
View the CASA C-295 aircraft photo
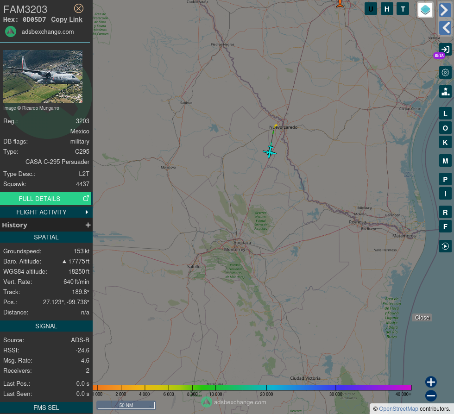[x=43, y=76]
